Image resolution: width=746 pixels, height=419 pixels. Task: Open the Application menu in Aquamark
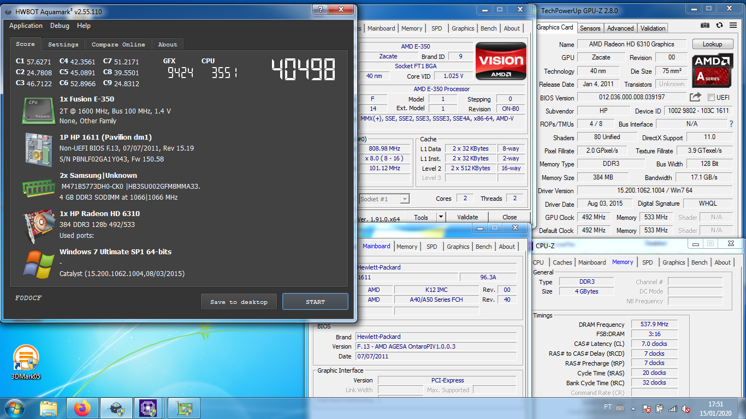click(26, 26)
